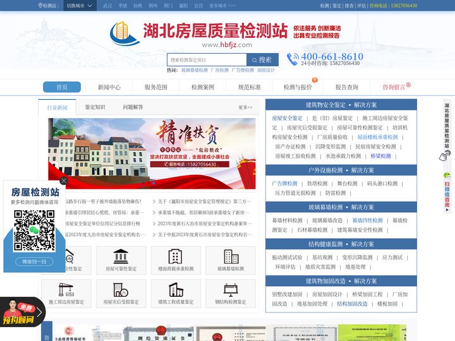Click 别墅改建加固 link
This screenshot has width=455, height=341.
pyautogui.click(x=287, y=294)
